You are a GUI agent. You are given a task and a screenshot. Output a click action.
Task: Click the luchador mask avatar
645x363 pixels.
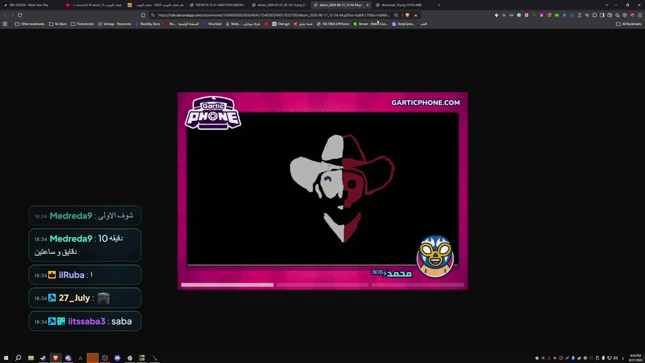coord(435,256)
